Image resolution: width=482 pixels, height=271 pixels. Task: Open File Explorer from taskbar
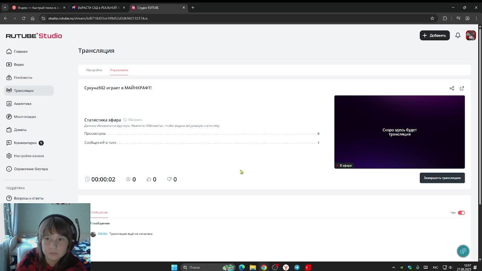(x=253, y=267)
